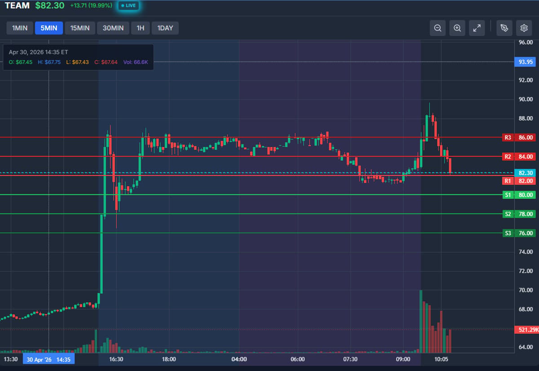Click the 93.95 blue price tag

tap(526, 62)
